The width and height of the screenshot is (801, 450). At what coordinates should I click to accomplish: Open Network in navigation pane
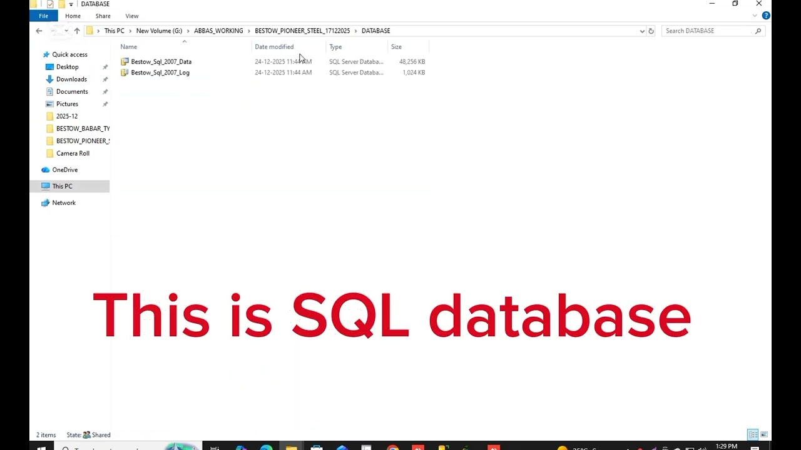(x=64, y=203)
